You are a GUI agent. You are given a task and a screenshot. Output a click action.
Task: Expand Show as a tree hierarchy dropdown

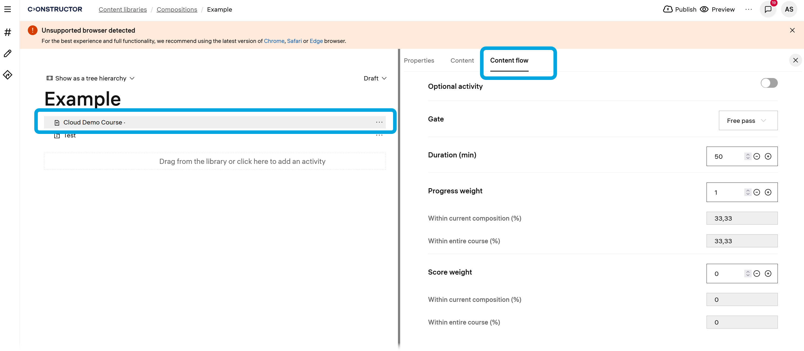coord(90,78)
